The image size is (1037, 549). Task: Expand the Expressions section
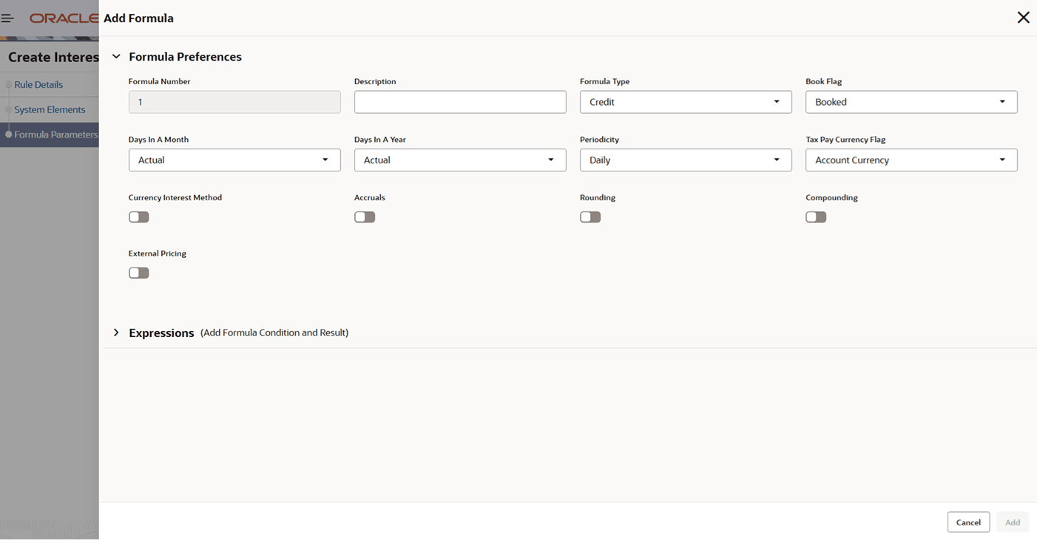click(116, 333)
